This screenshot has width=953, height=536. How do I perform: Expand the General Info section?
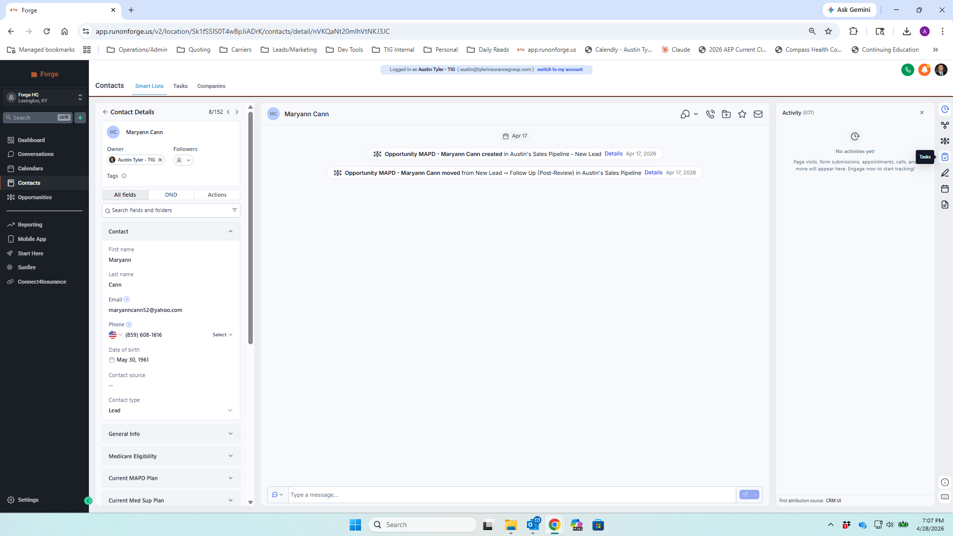tap(171, 434)
